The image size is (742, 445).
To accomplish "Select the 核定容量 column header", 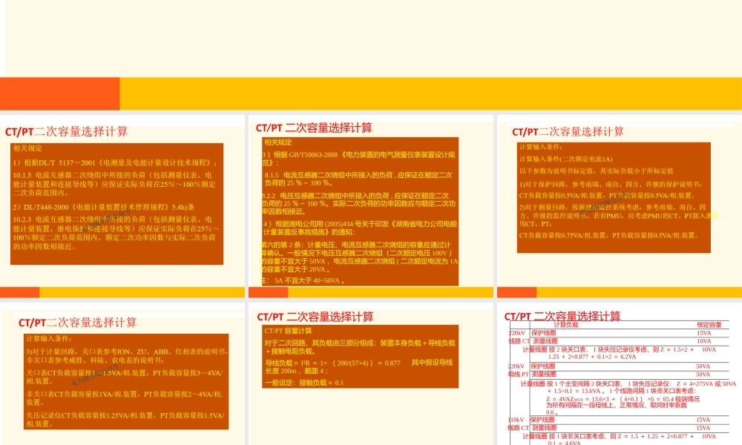I will (x=709, y=324).
